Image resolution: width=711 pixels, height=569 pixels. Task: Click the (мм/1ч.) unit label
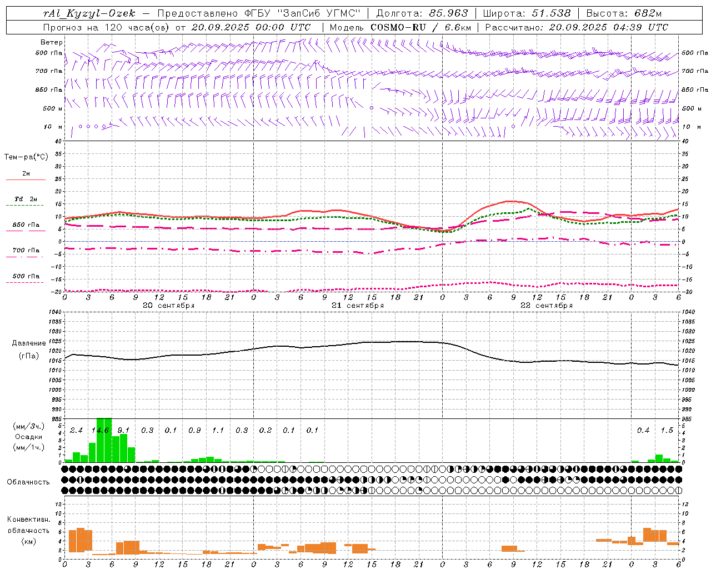[x=28, y=447]
